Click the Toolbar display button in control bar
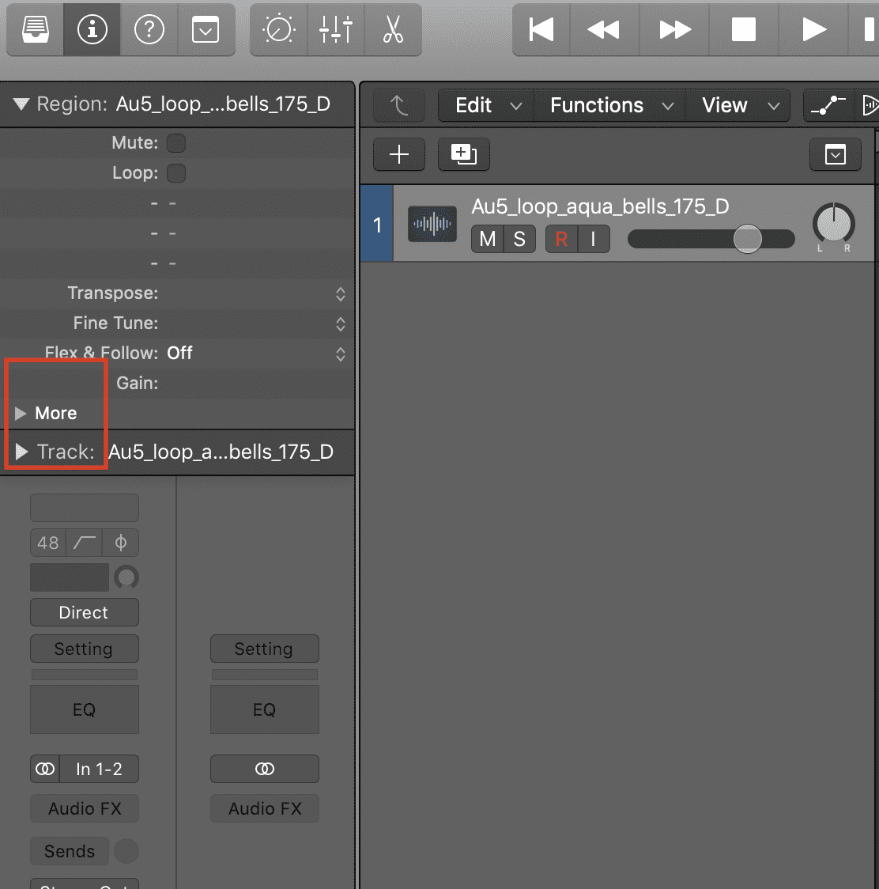 (x=206, y=29)
